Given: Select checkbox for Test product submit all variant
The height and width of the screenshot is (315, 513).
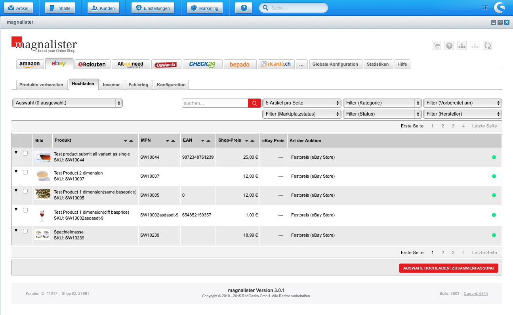Looking at the screenshot, I should tap(25, 153).
